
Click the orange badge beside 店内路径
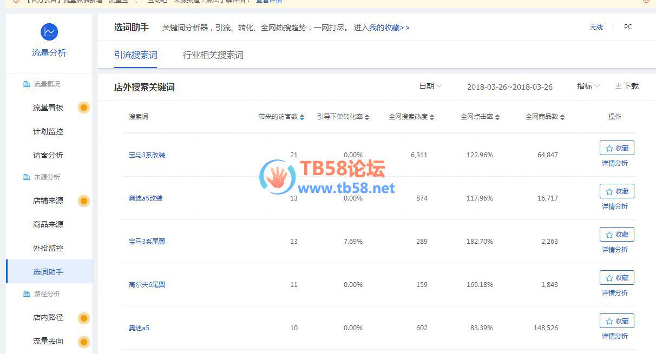click(x=83, y=318)
